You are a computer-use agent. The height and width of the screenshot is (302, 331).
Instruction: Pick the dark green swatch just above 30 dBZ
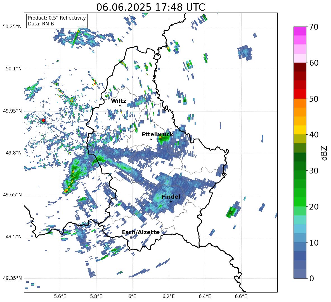tap(300, 166)
